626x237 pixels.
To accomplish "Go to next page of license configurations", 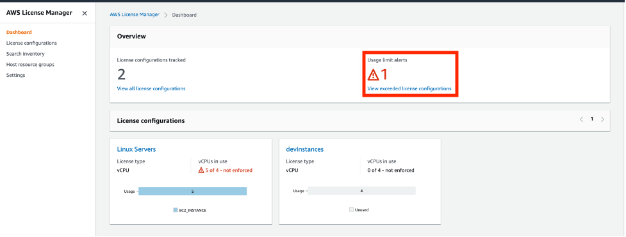I will (x=602, y=119).
